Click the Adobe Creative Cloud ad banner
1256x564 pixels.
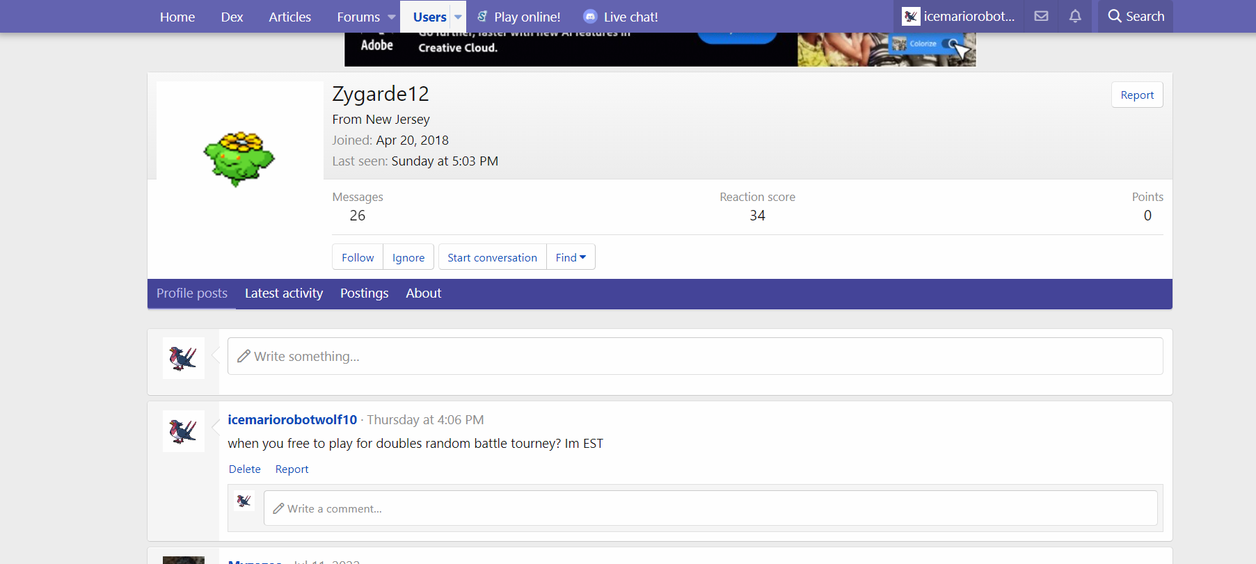click(660, 49)
